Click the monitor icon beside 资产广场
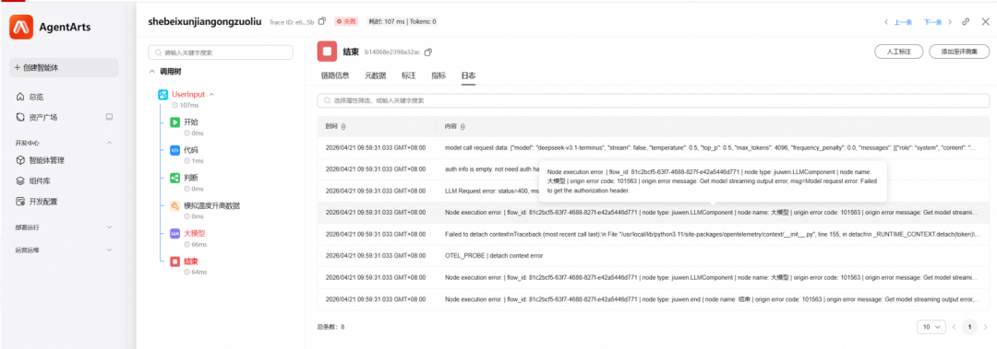997x349 pixels. [109, 117]
